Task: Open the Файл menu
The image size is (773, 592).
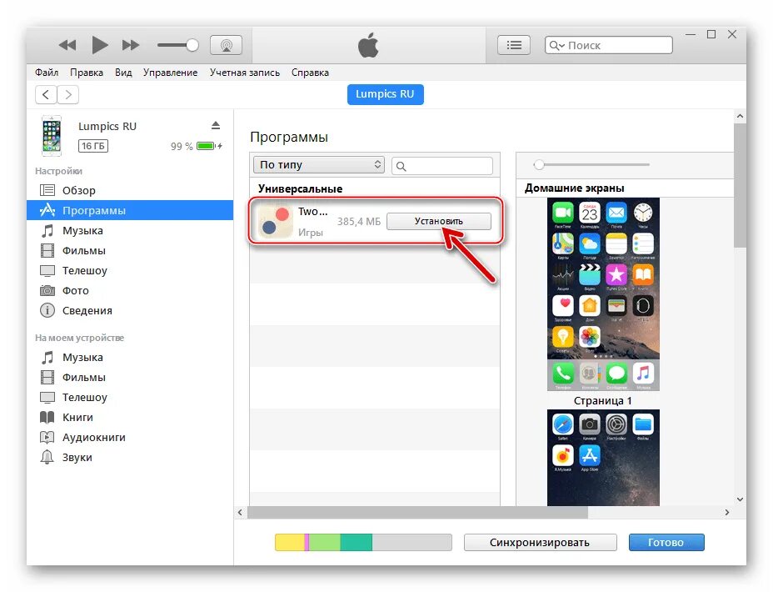Action: tap(47, 73)
